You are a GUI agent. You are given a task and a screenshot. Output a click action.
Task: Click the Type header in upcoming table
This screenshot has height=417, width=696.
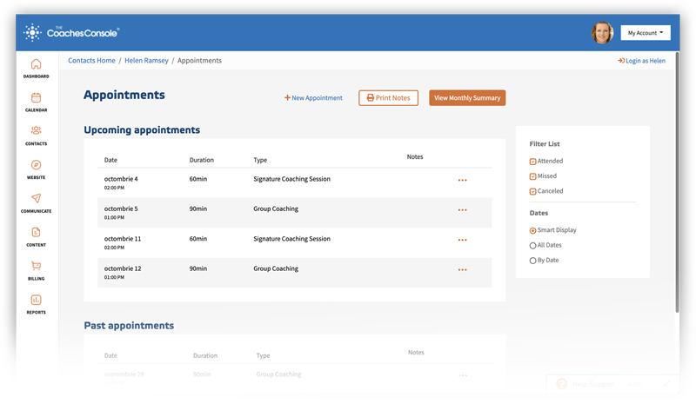[x=260, y=160]
